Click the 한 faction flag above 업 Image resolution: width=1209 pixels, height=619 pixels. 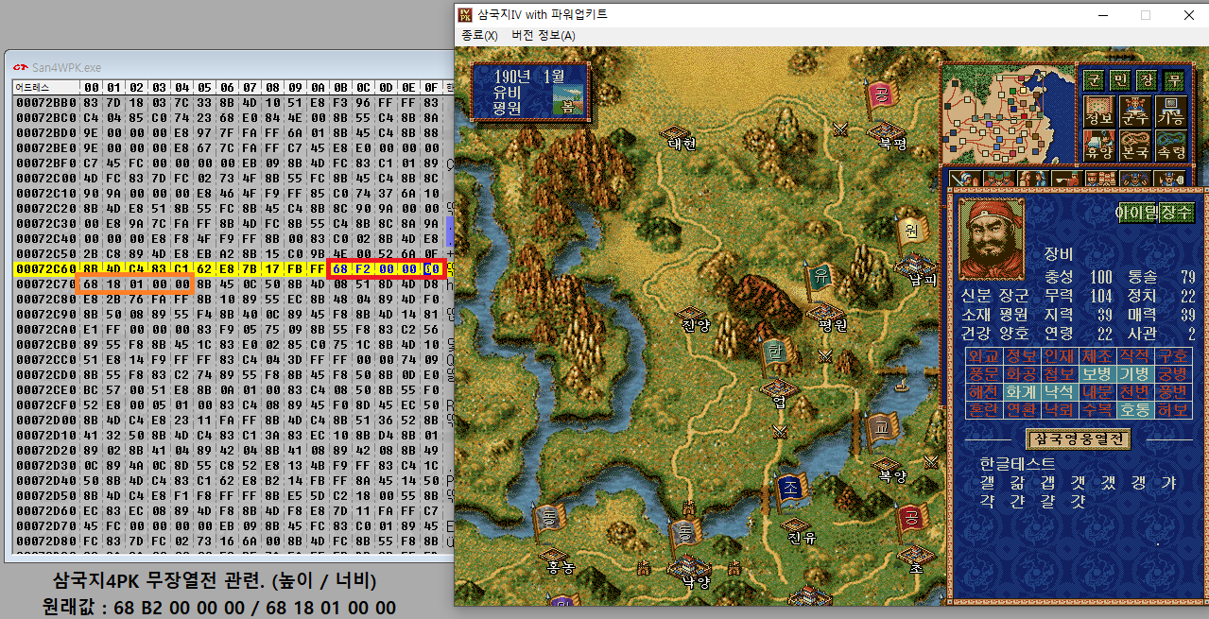pyautogui.click(x=775, y=354)
